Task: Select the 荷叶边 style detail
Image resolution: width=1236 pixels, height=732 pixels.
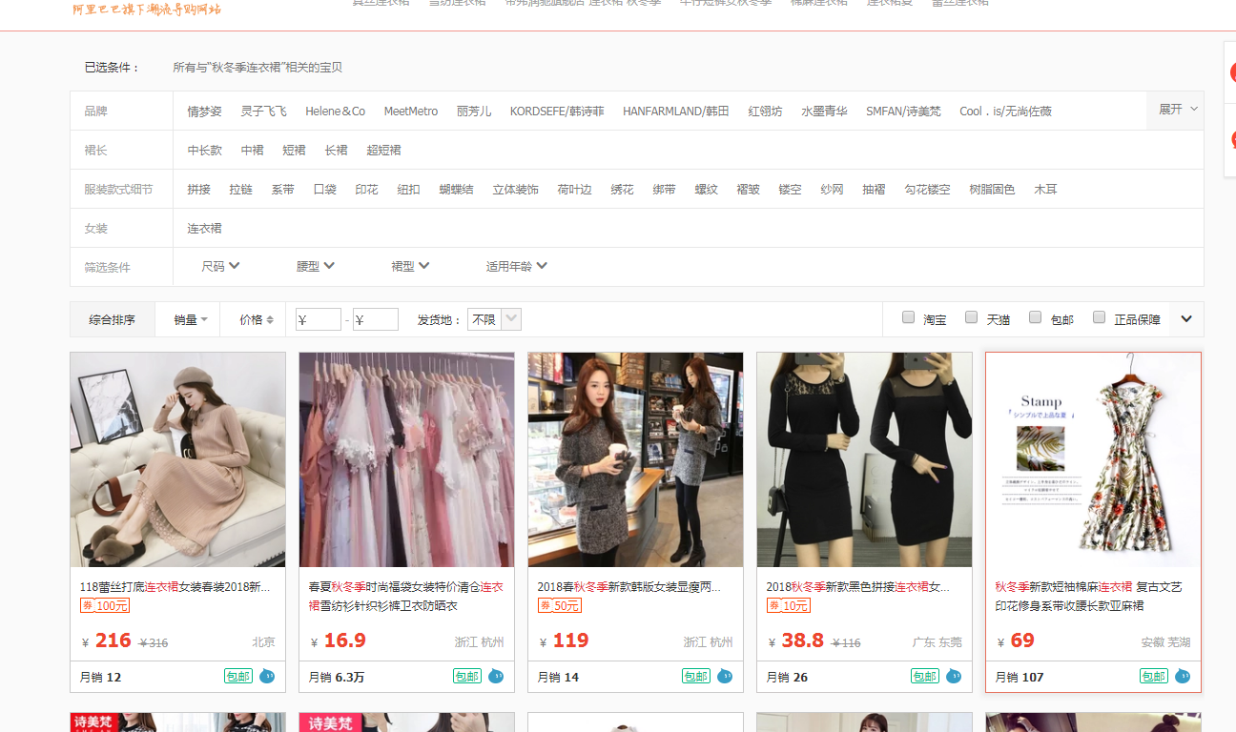Action: (x=574, y=190)
